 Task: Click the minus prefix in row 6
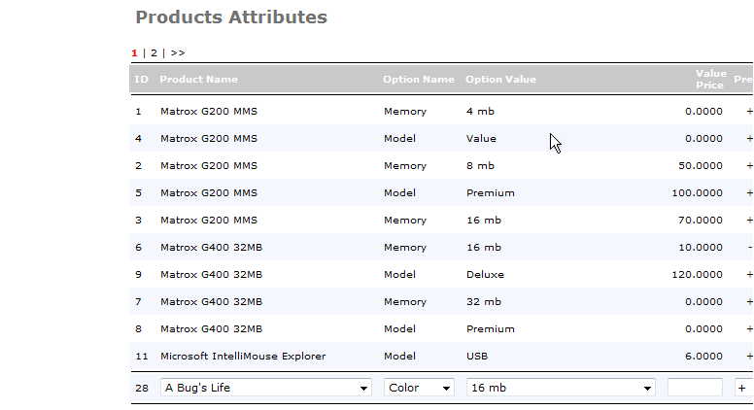[x=749, y=248]
